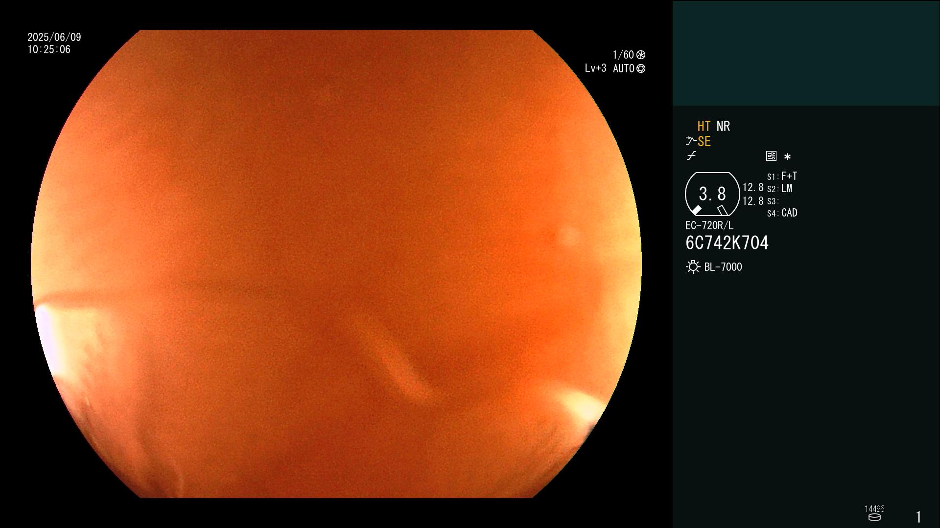The image size is (940, 528).
Task: Click the iris aperture icon beside AUTO
Action: 641,68
